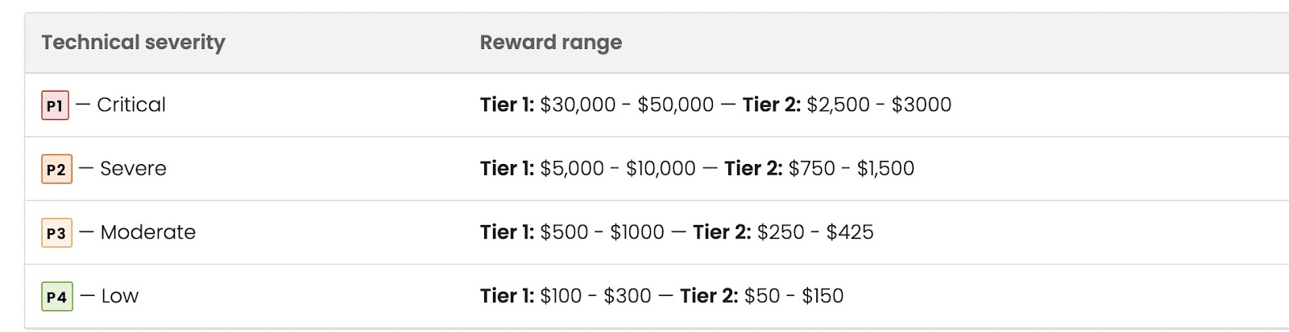This screenshot has width=1289, height=332.
Task: Select the Critical severity label
Action: tap(131, 105)
